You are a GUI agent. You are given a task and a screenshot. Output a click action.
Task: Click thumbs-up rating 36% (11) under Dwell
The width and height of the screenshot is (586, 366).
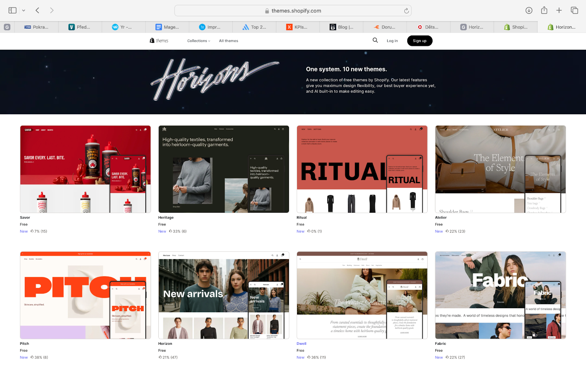coord(316,357)
